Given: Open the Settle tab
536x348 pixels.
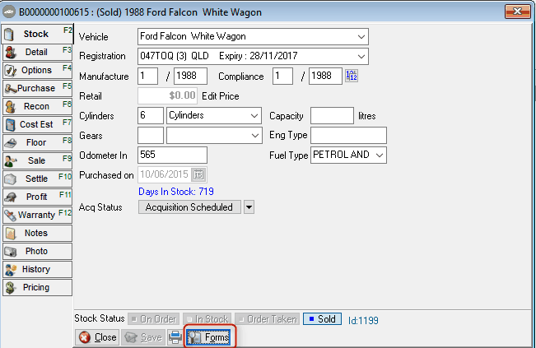Looking at the screenshot, I should (37, 179).
